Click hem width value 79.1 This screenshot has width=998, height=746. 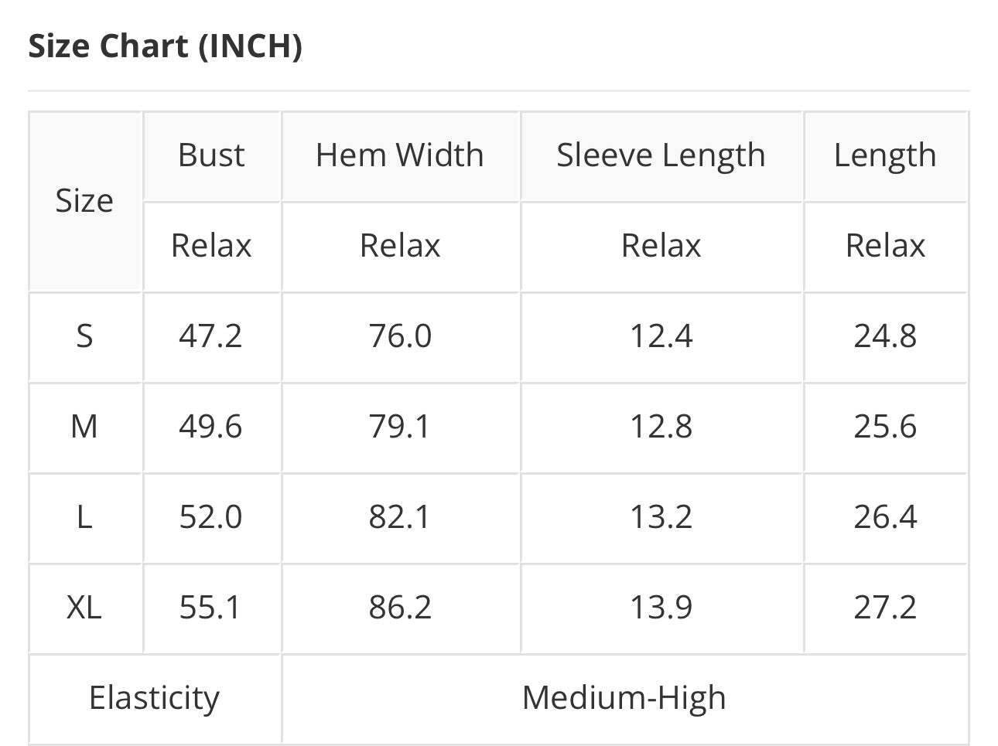(400, 427)
